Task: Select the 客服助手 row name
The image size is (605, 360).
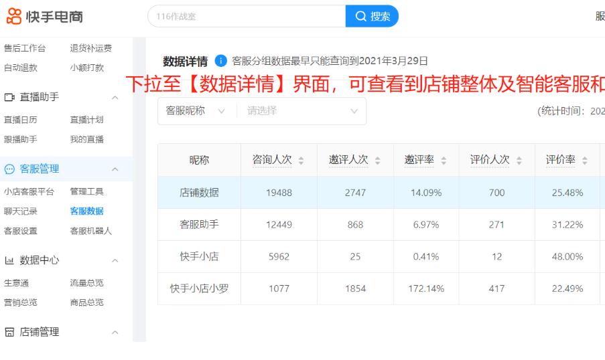Action: [199, 224]
